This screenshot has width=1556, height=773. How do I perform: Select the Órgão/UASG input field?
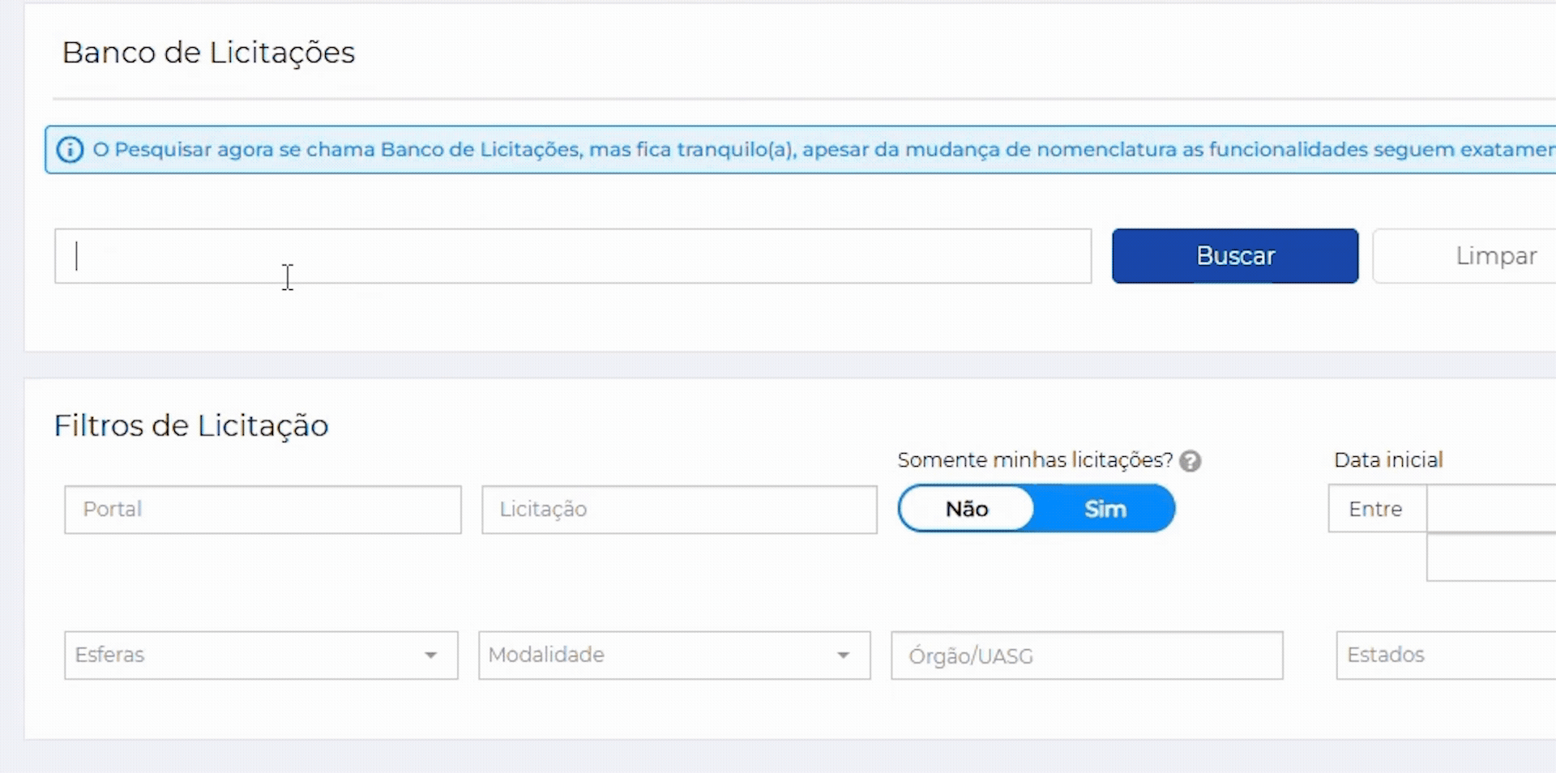coord(1086,656)
